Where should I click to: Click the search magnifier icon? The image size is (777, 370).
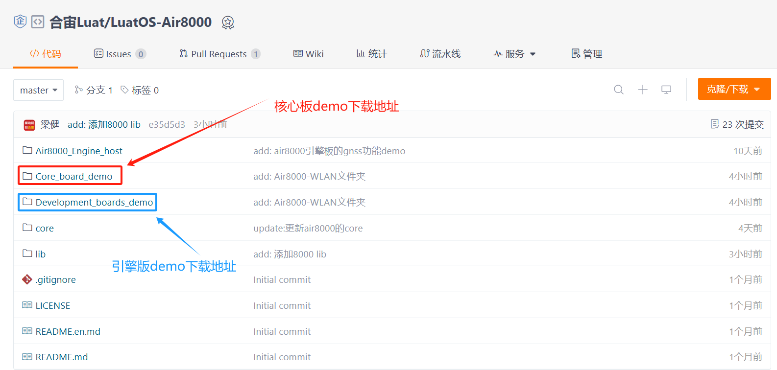[x=619, y=90]
